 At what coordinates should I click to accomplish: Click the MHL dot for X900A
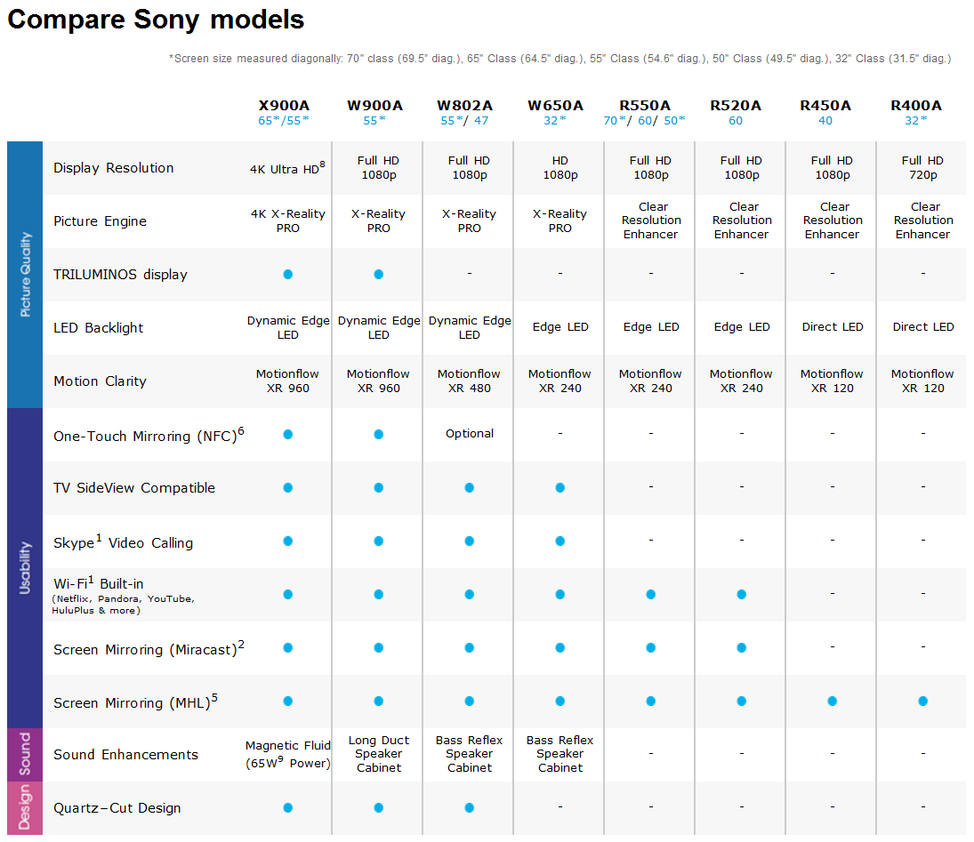(287, 701)
